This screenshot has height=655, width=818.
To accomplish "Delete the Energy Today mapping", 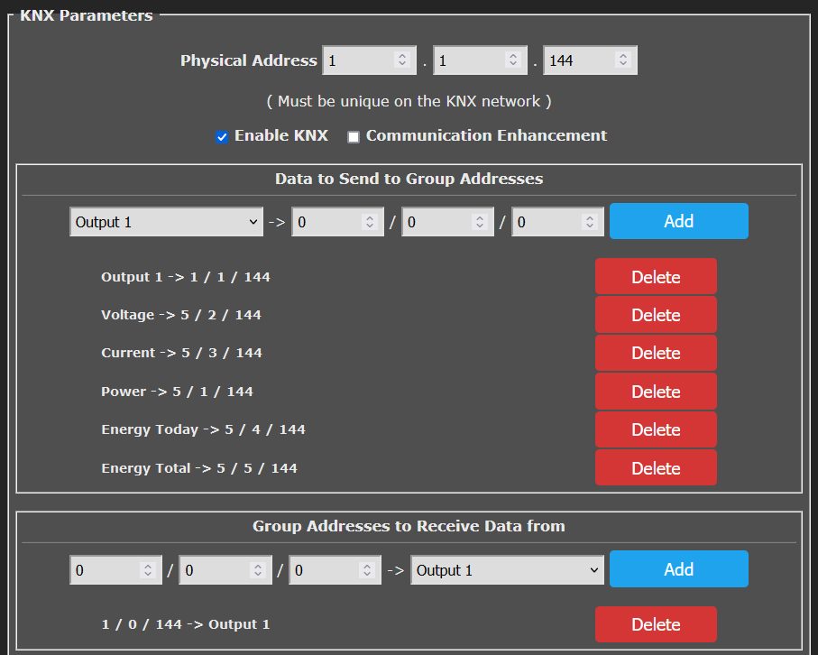I will 656,429.
